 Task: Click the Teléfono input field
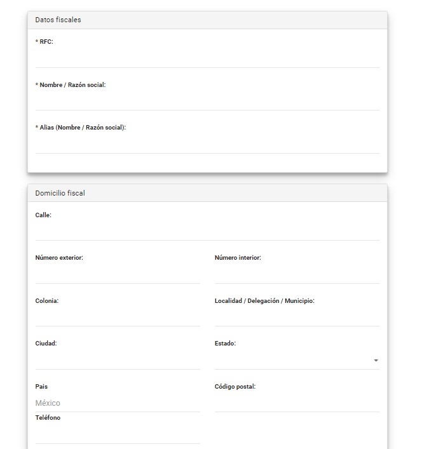pos(118,436)
